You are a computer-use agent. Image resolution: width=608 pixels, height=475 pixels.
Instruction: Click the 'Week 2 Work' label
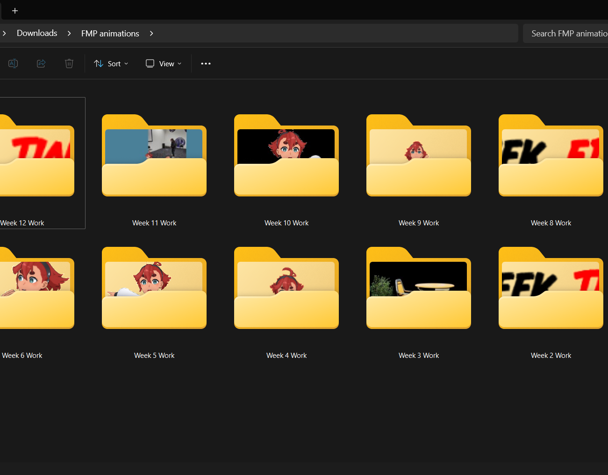[x=551, y=356]
